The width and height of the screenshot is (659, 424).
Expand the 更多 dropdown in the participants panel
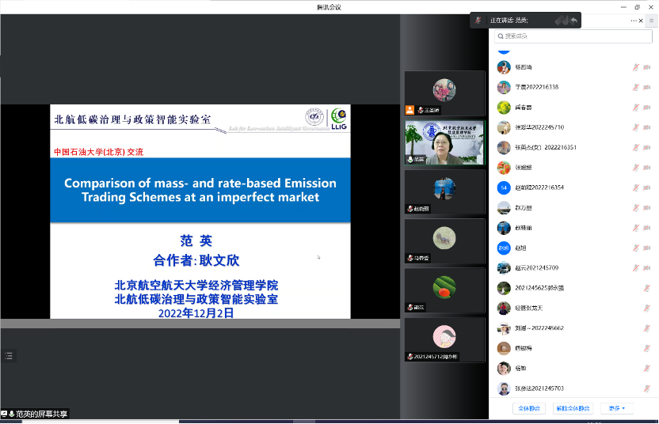click(616, 408)
